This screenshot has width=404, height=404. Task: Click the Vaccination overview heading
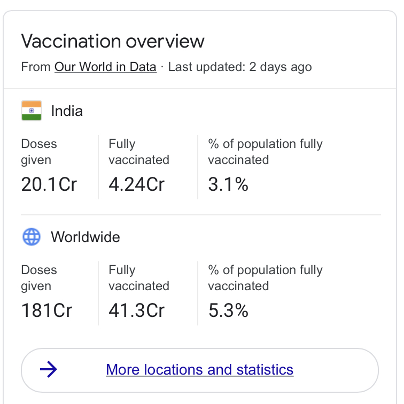(x=113, y=41)
